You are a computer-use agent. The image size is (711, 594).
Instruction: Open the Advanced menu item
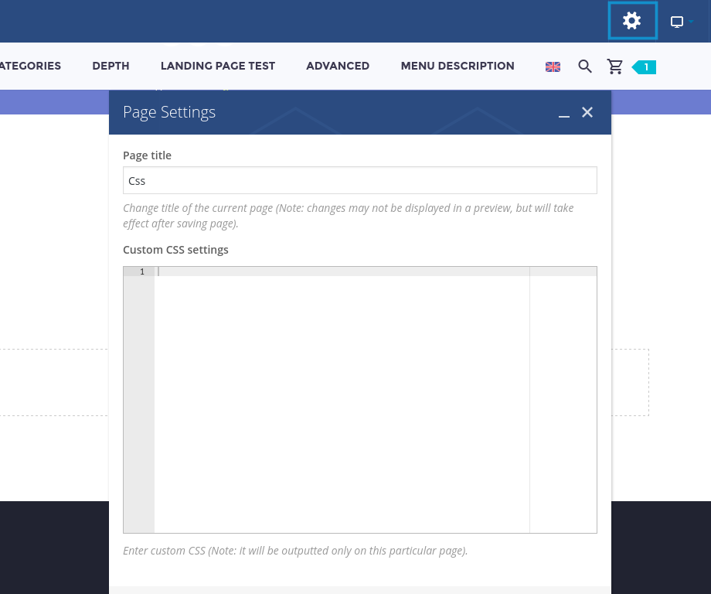338,66
